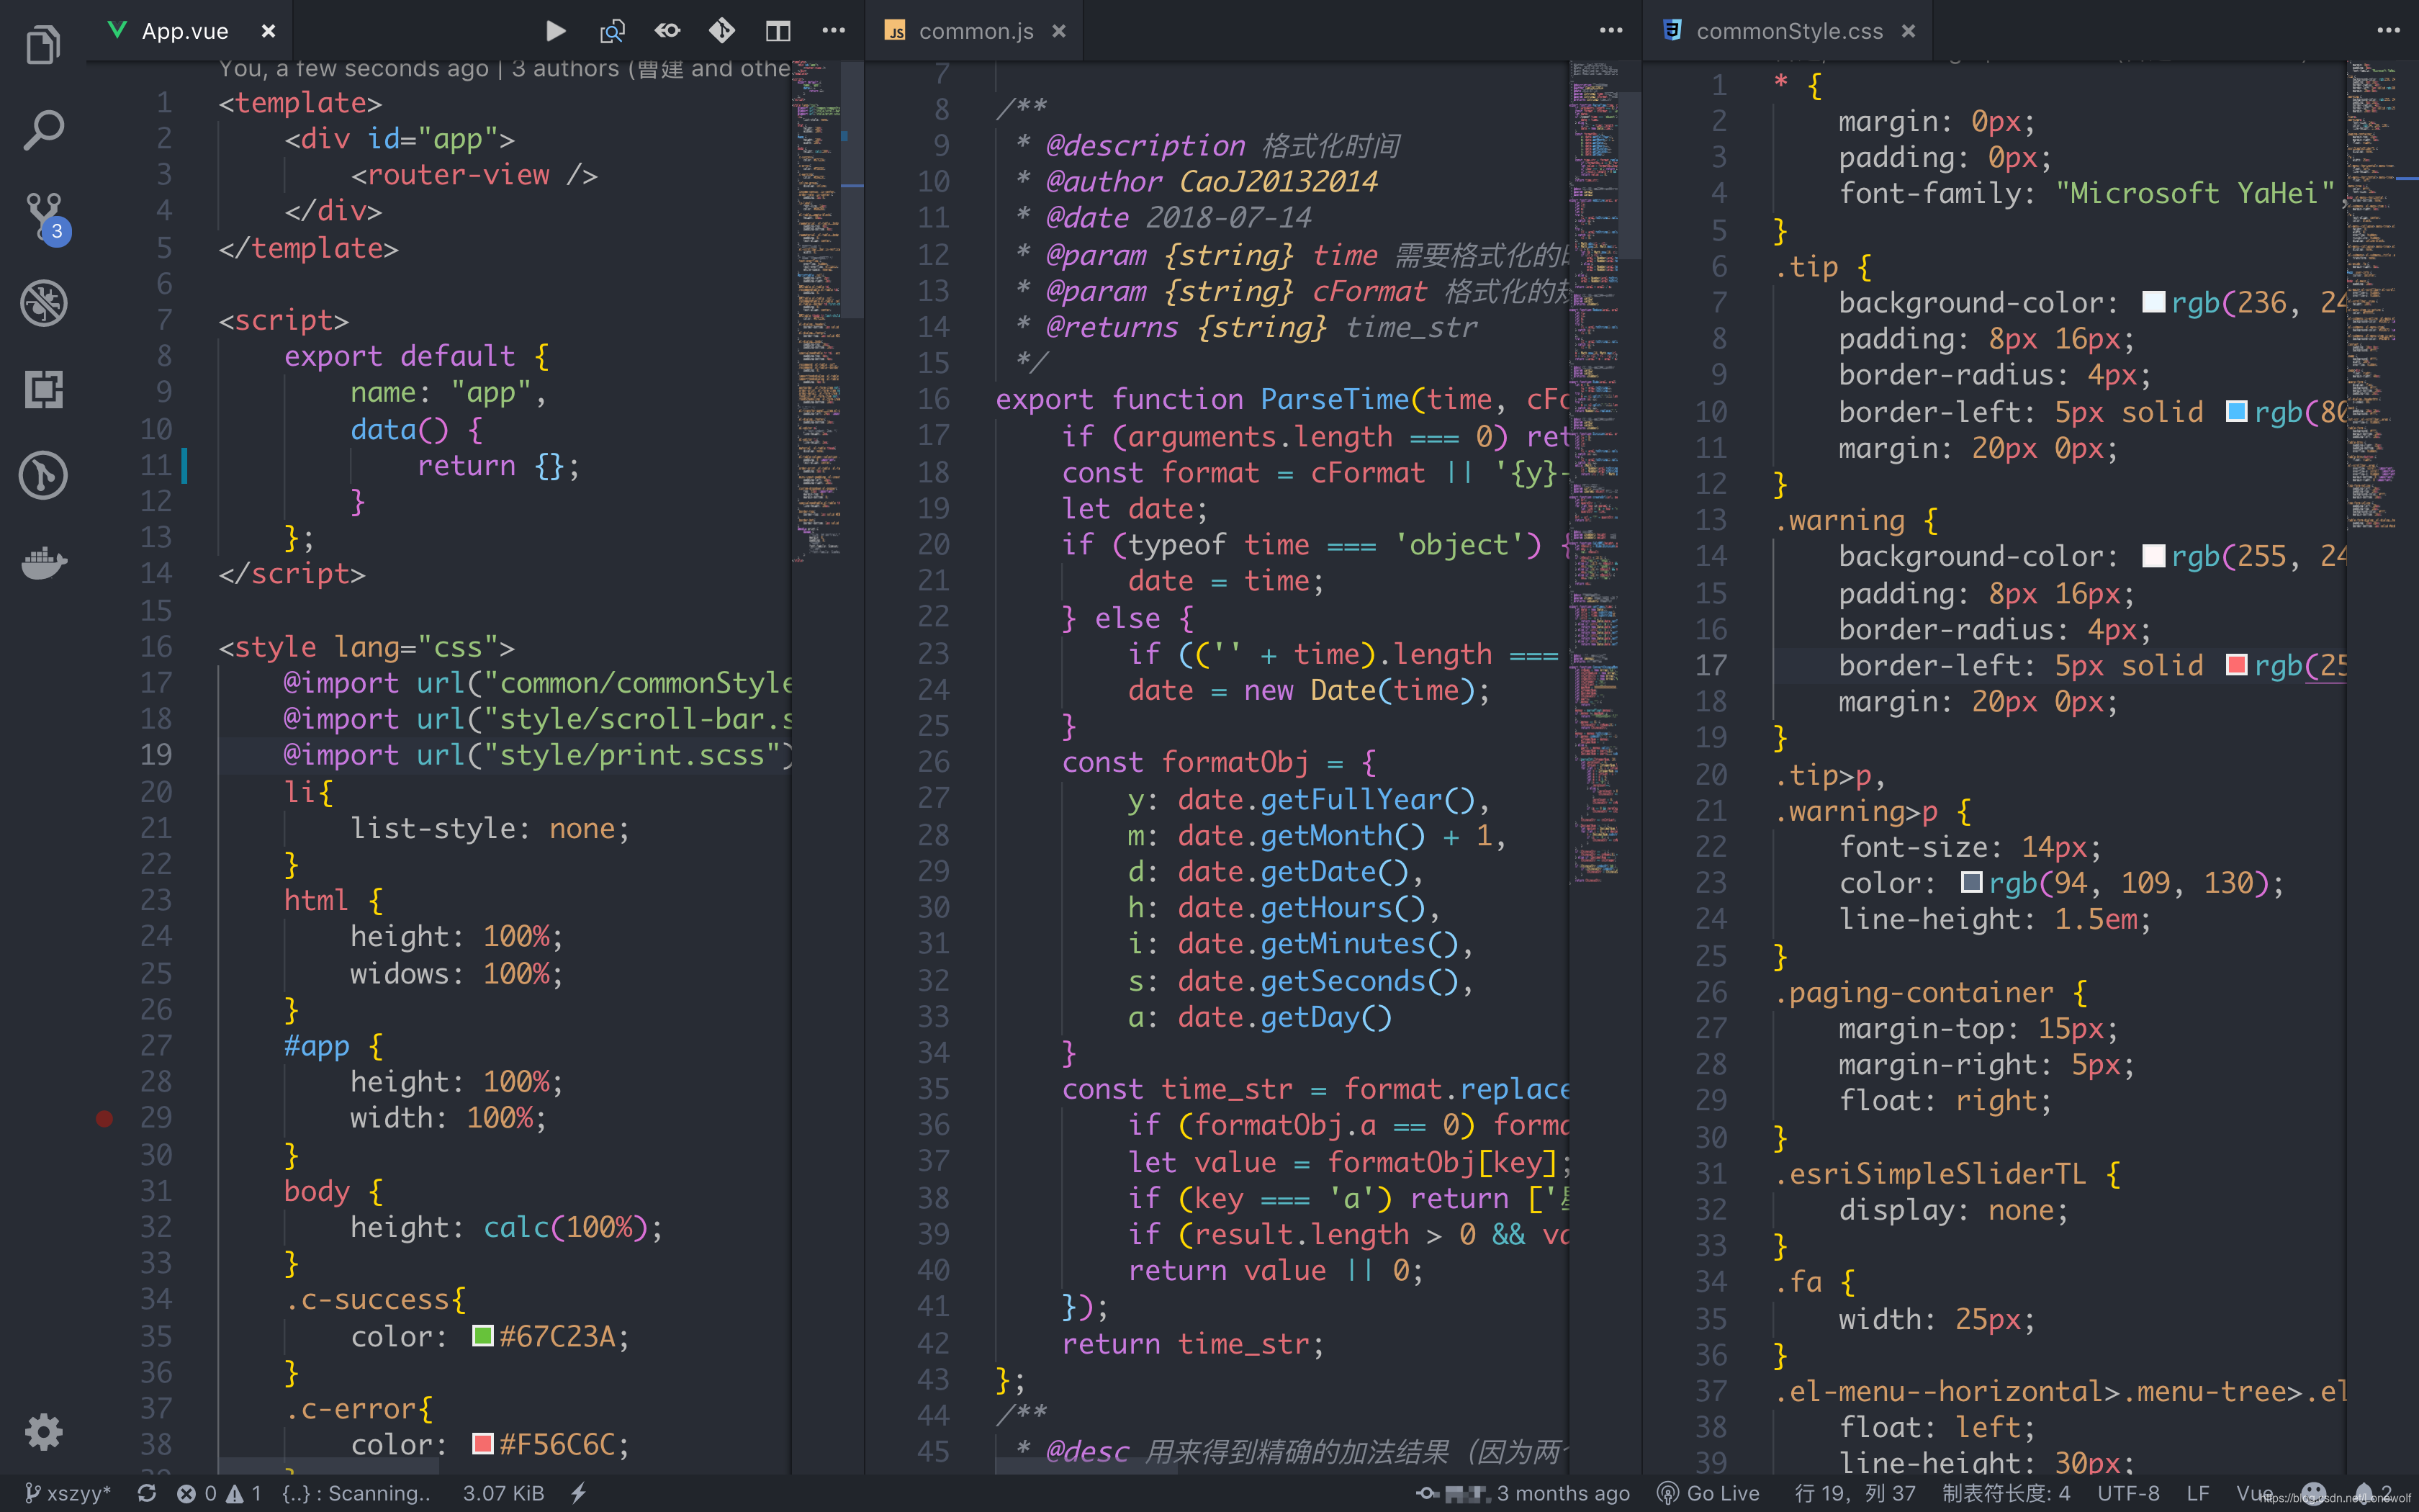Open cursor position line 19 column 37 selector

point(1855,1493)
